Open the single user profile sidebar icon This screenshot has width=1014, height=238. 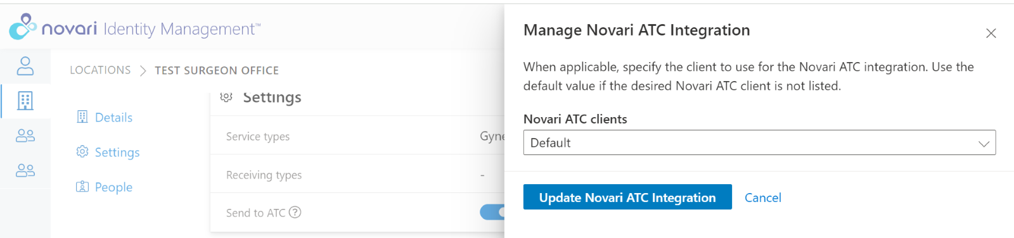pyautogui.click(x=25, y=66)
